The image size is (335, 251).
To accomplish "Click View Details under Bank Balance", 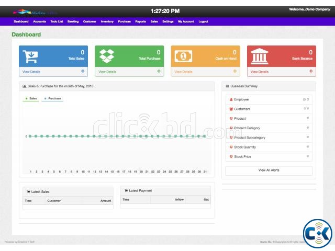I will [x=260, y=72].
